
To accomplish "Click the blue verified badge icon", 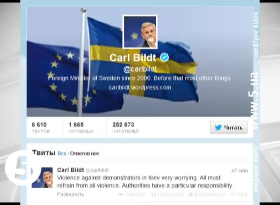I will click(x=164, y=57).
